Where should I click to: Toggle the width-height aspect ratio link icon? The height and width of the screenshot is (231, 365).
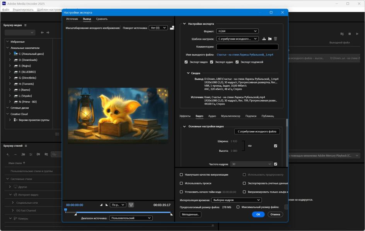[250, 146]
